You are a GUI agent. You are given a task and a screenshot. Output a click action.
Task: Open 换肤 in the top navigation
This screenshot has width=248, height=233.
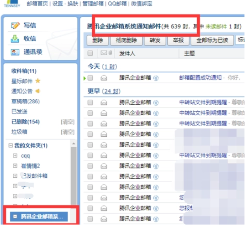73,4
